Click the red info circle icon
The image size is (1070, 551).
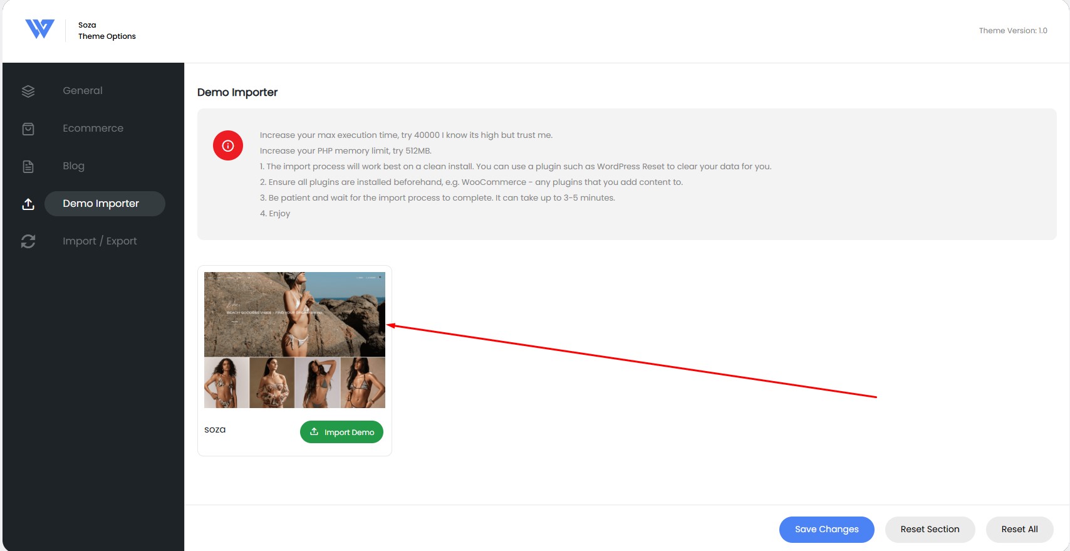(x=228, y=145)
